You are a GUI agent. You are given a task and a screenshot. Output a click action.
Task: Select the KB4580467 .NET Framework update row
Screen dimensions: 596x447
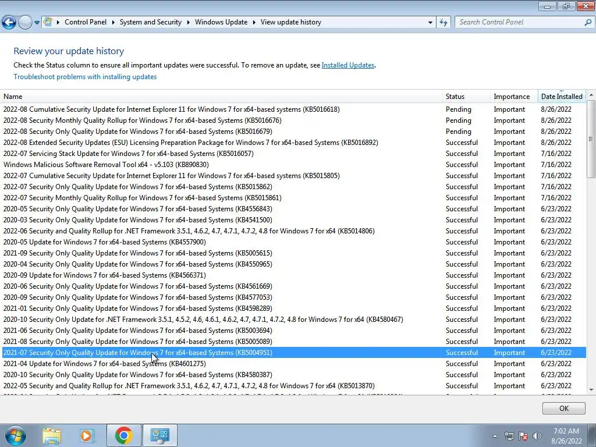[293, 320]
